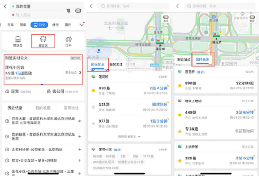The height and width of the screenshot is (176, 259).
Task: Add the 故宫 history route with plus icon
Action: pyautogui.click(x=80, y=160)
